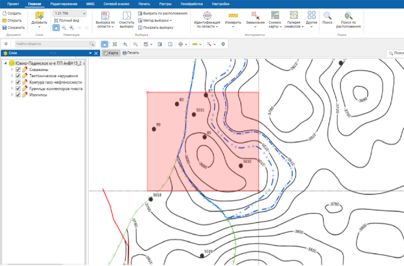The height and width of the screenshot is (266, 404).
Task: Activate the Замыкание snapping tool
Action: tap(255, 16)
